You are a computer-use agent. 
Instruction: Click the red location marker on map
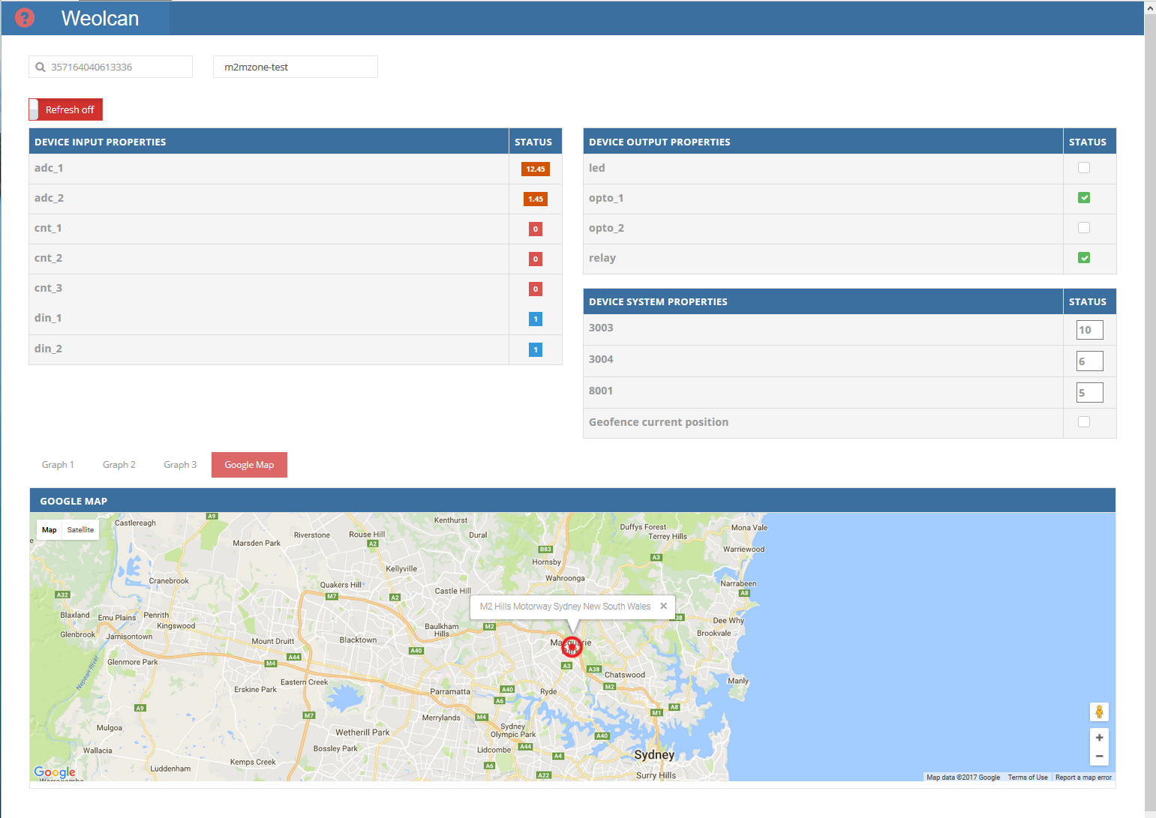pyautogui.click(x=572, y=647)
